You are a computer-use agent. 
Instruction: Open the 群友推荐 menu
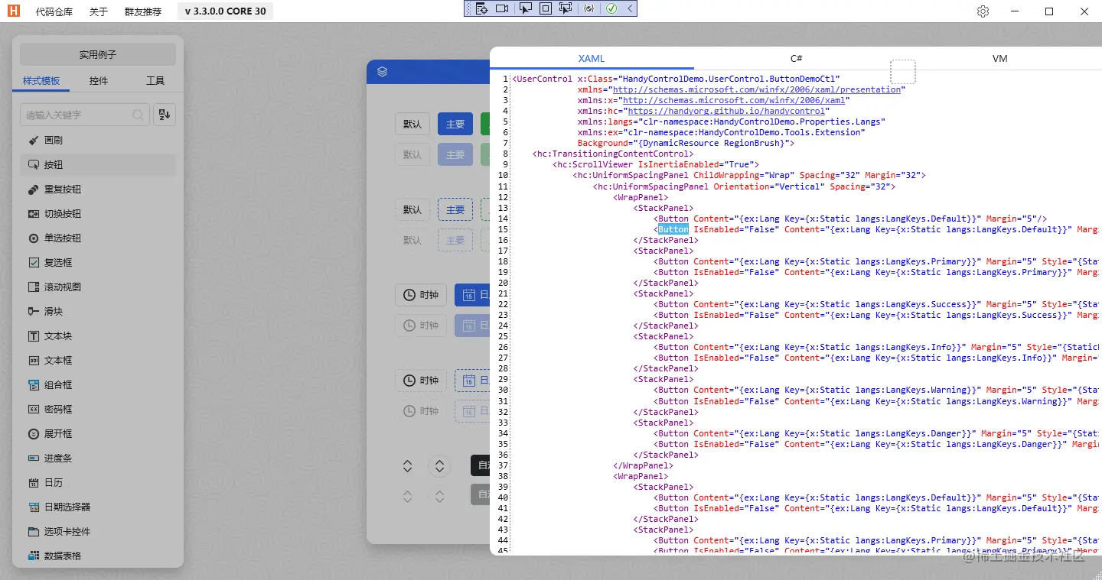click(x=143, y=11)
